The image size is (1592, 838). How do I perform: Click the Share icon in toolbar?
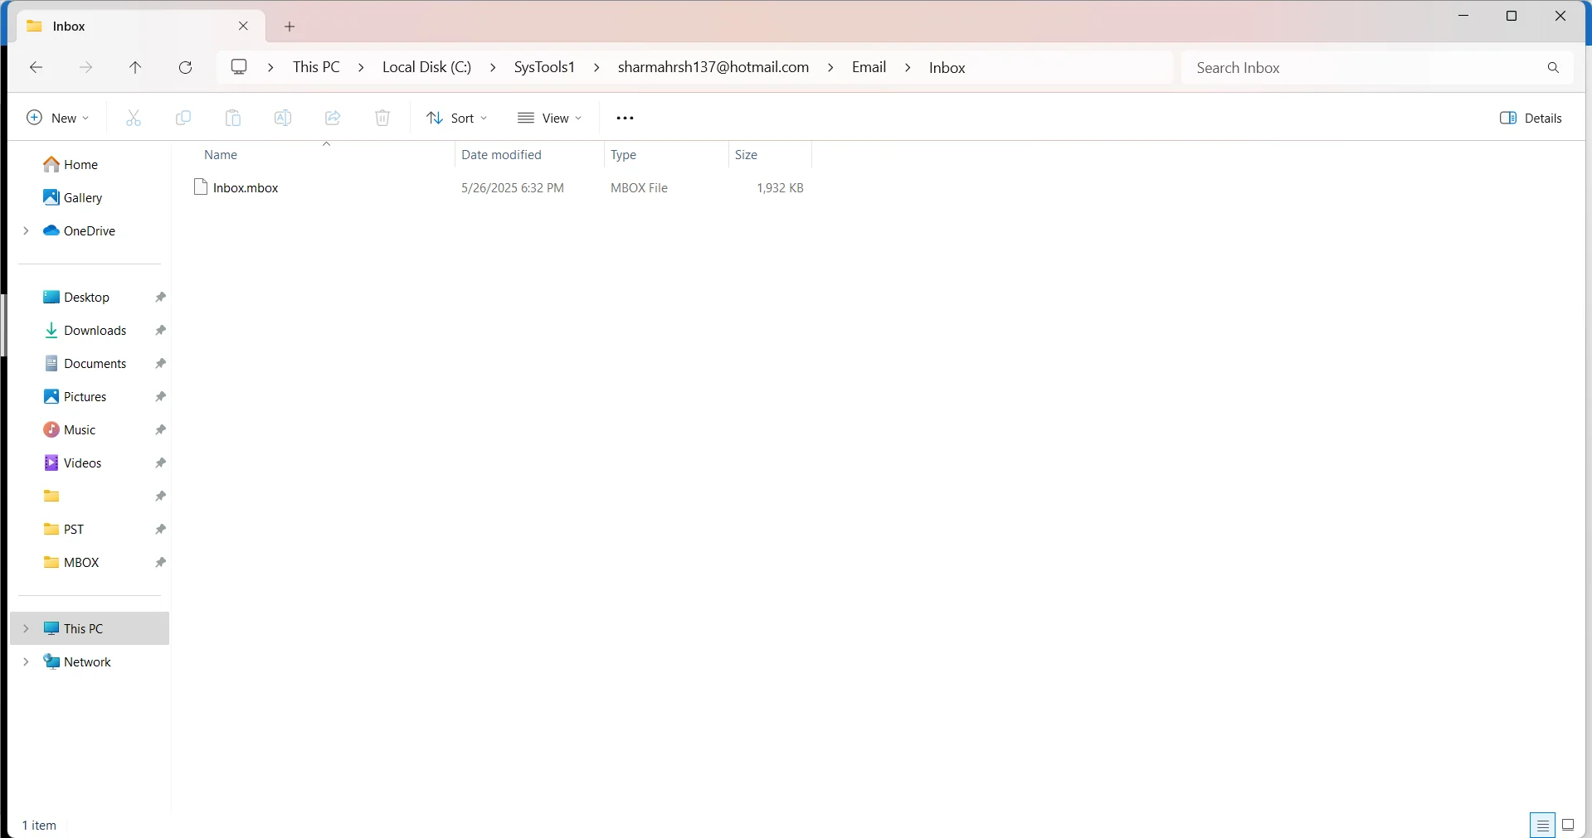click(333, 118)
